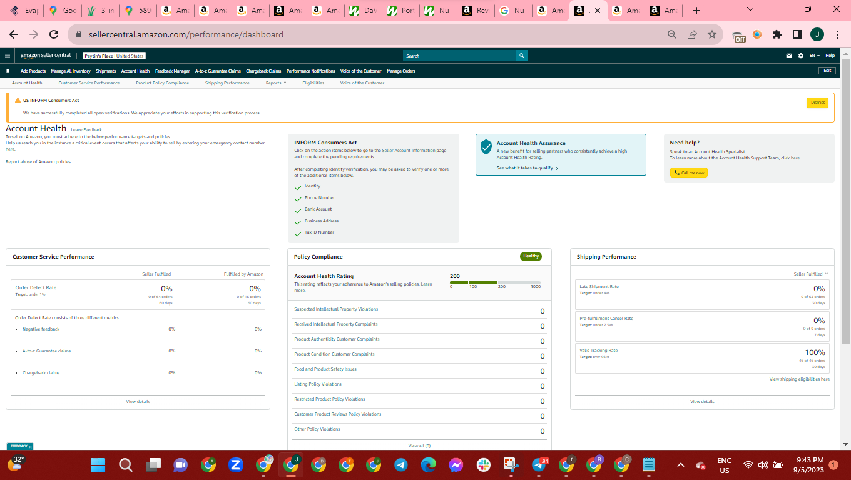Open Suspected Intellectual Property Violations
This screenshot has width=851, height=480.
pyautogui.click(x=336, y=309)
